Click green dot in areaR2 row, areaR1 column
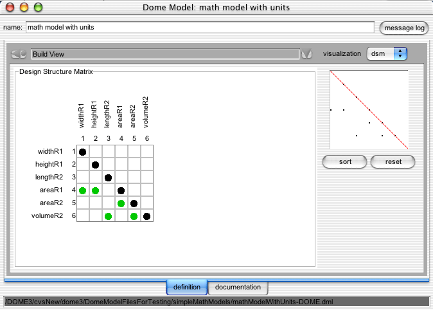The image size is (433, 310). (121, 203)
